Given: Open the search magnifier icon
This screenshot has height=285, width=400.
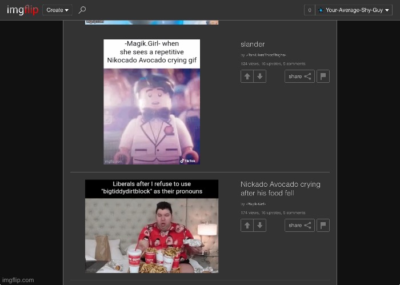Looking at the screenshot, I should pyautogui.click(x=82, y=10).
